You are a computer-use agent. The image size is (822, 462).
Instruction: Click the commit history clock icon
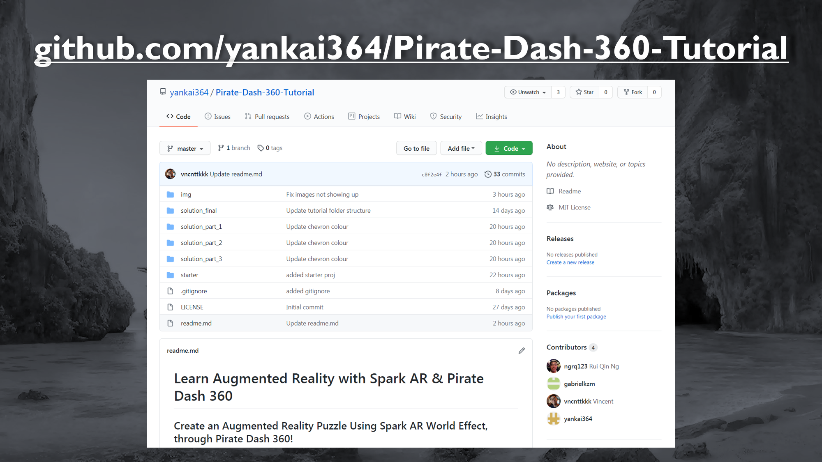(x=488, y=174)
